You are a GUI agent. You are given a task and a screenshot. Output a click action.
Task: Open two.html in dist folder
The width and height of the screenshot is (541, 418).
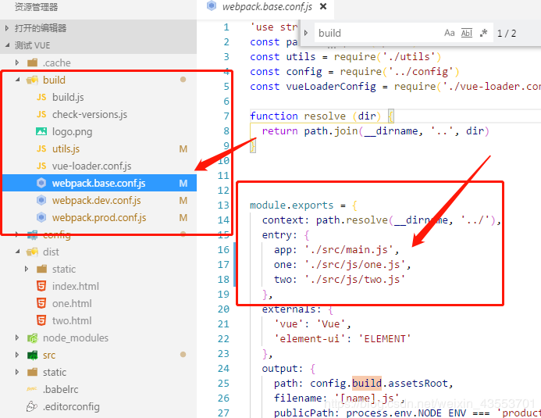[x=72, y=320]
